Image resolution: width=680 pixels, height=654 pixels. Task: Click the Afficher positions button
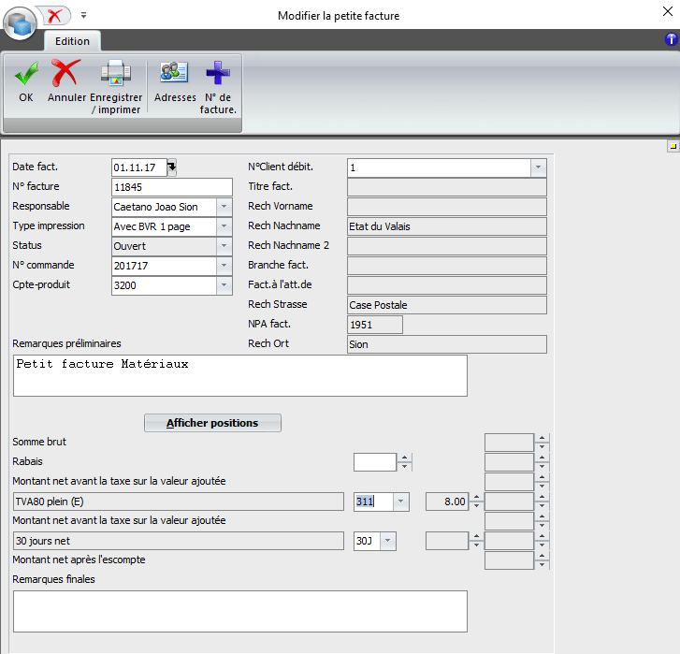click(212, 423)
